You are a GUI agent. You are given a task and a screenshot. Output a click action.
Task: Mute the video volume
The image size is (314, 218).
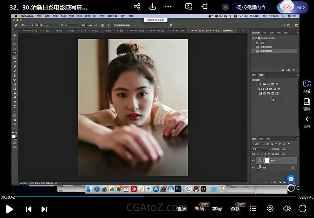[x=287, y=208]
